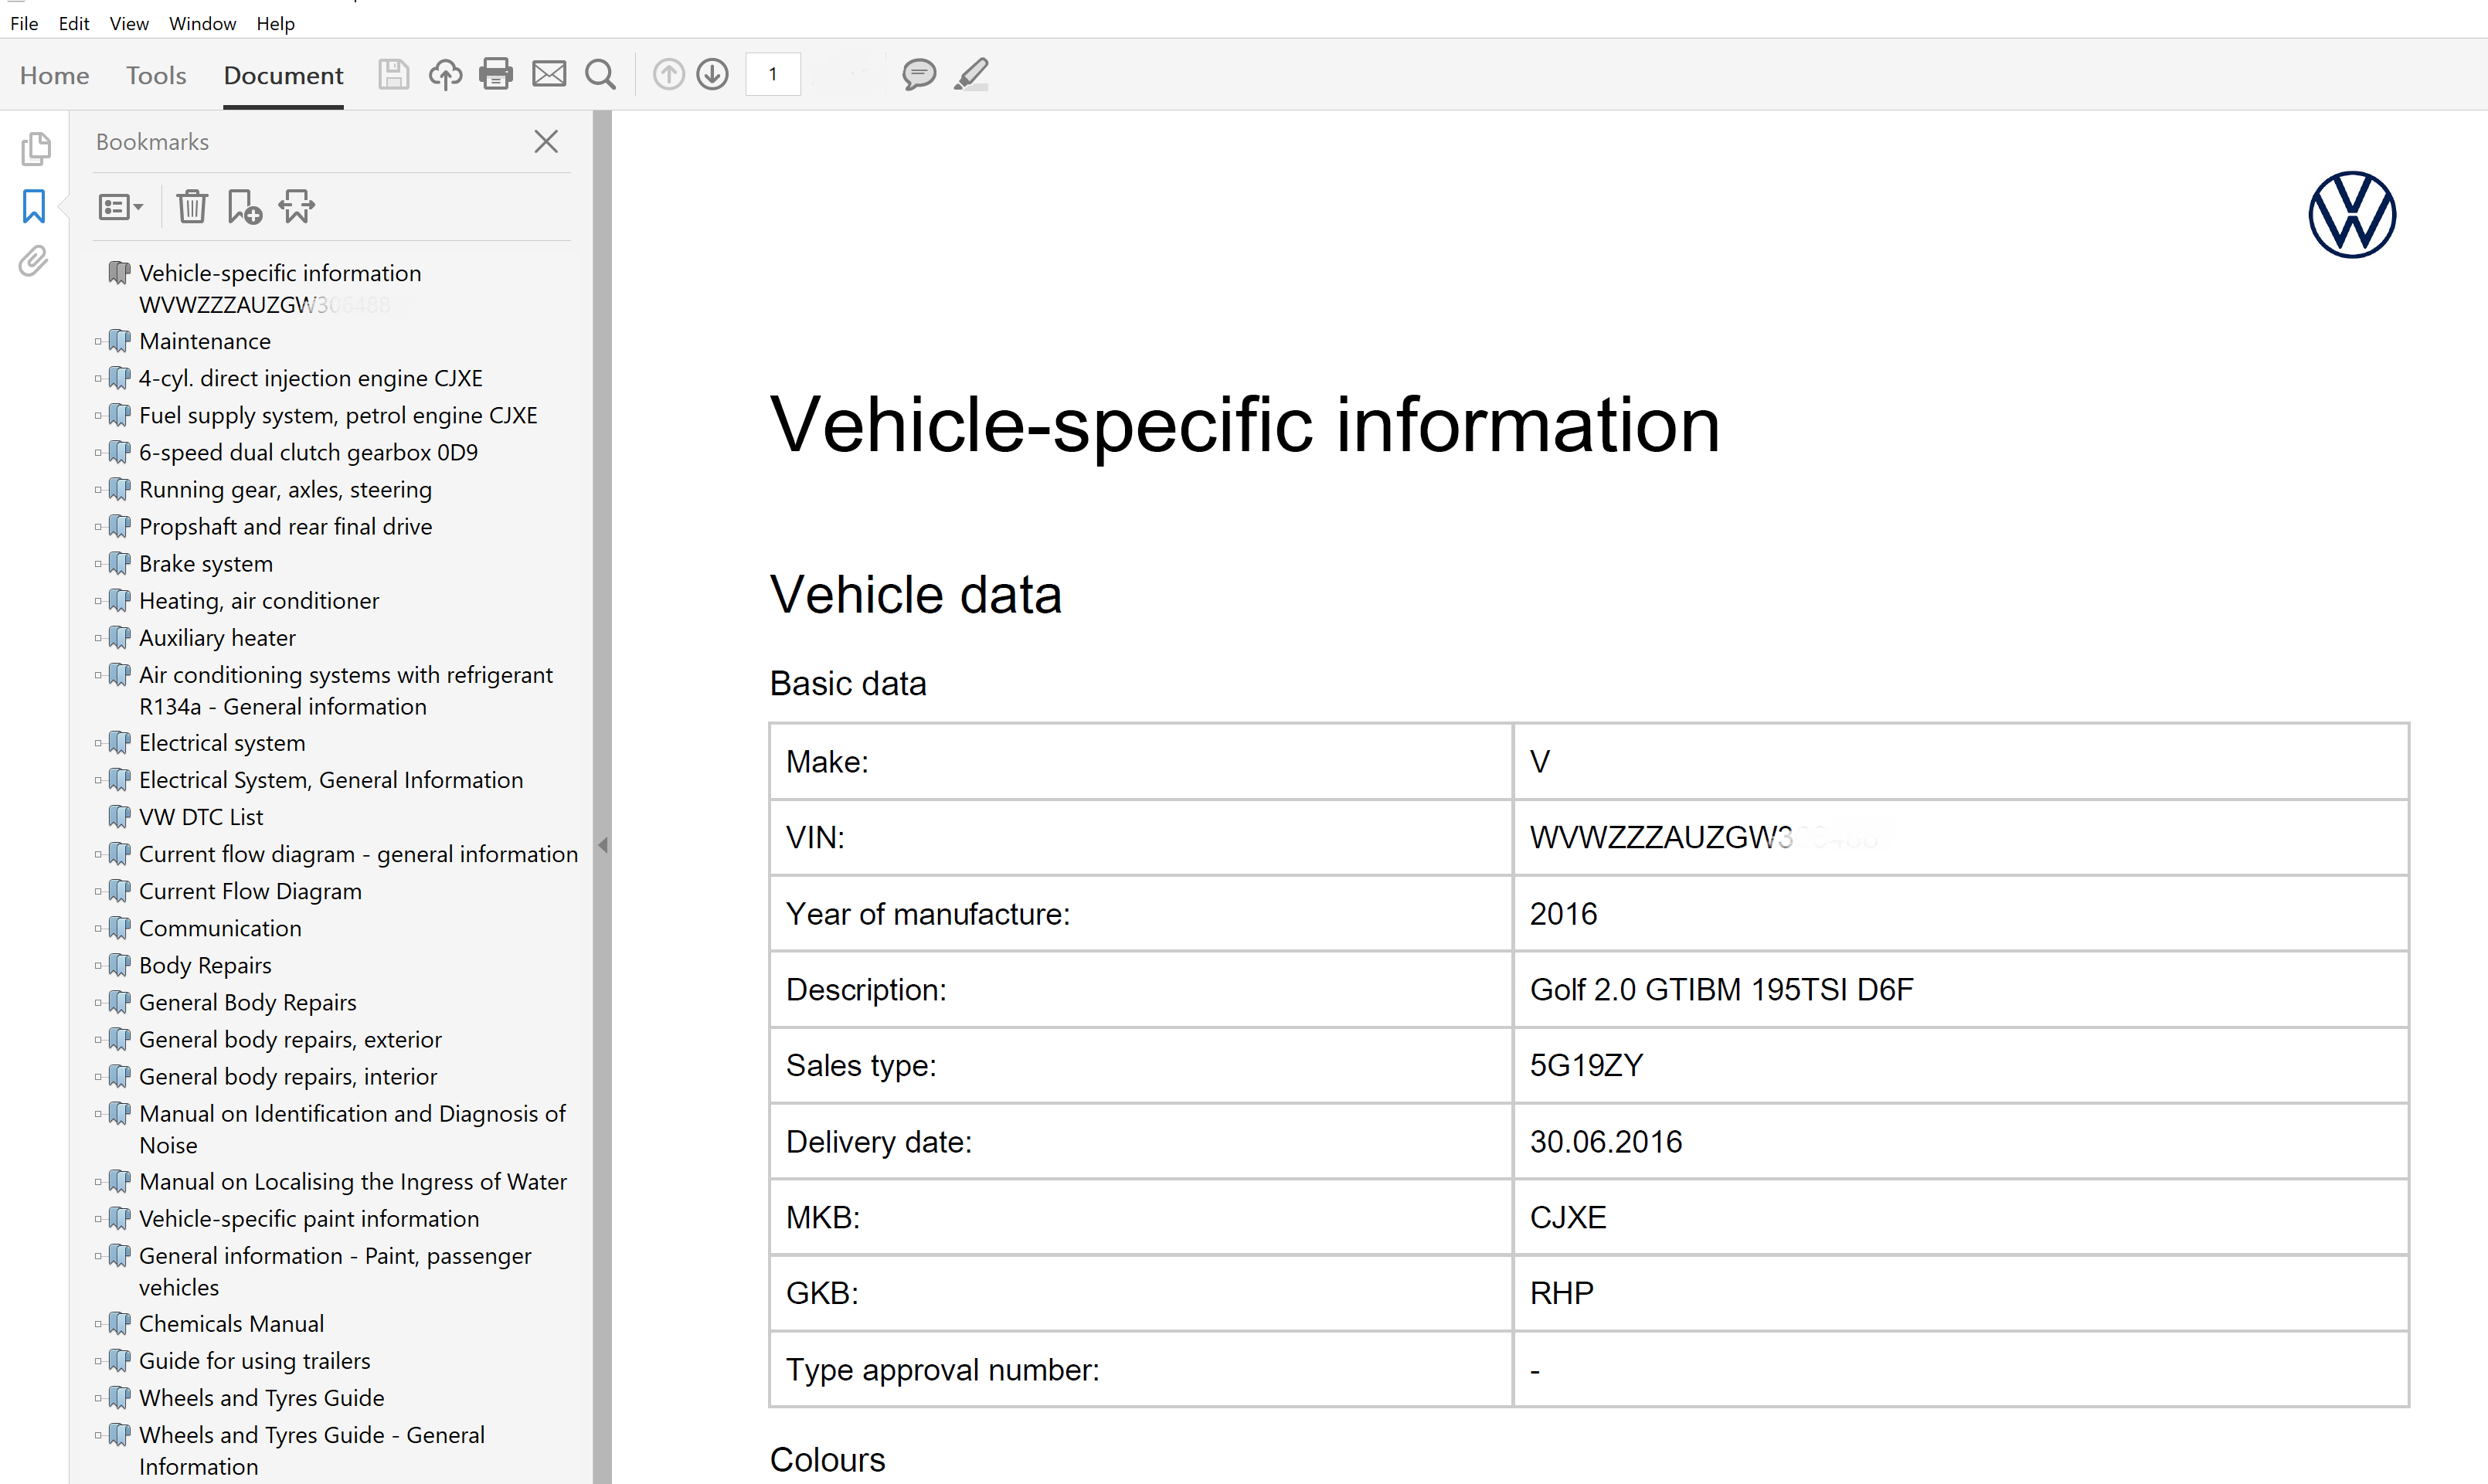Expand the Brake system bookmark

[x=98, y=564]
